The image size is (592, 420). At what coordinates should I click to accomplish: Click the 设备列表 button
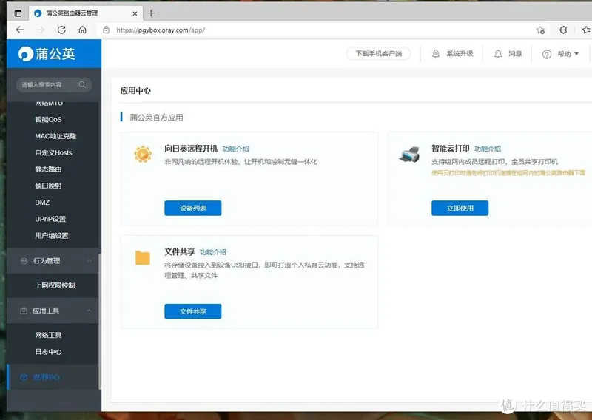(x=193, y=208)
